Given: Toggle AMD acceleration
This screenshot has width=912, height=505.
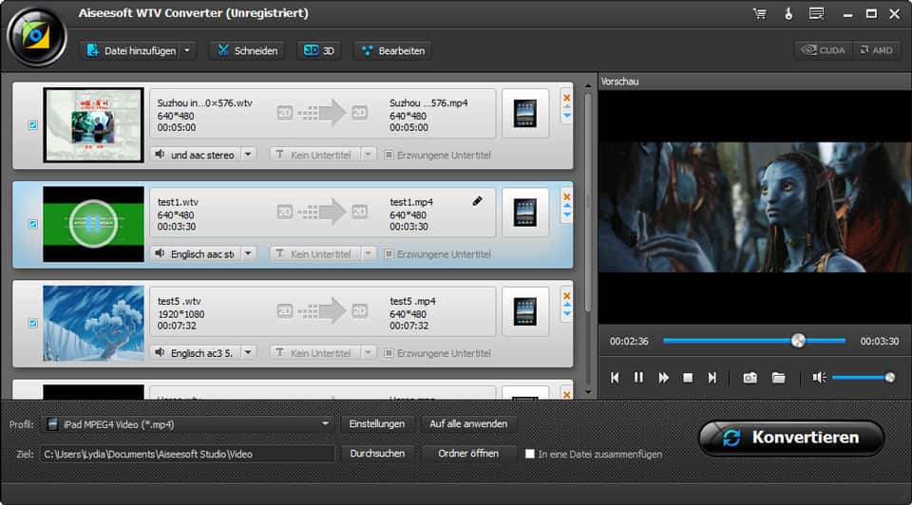Looking at the screenshot, I should 877,50.
